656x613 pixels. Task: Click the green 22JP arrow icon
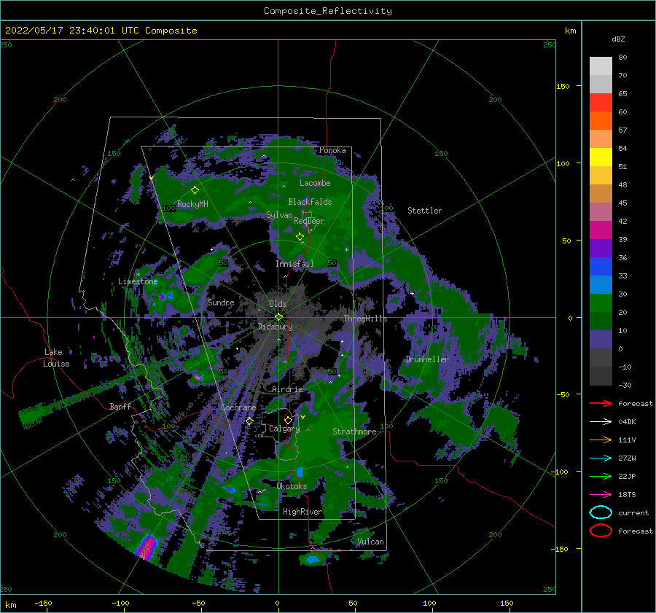601,476
